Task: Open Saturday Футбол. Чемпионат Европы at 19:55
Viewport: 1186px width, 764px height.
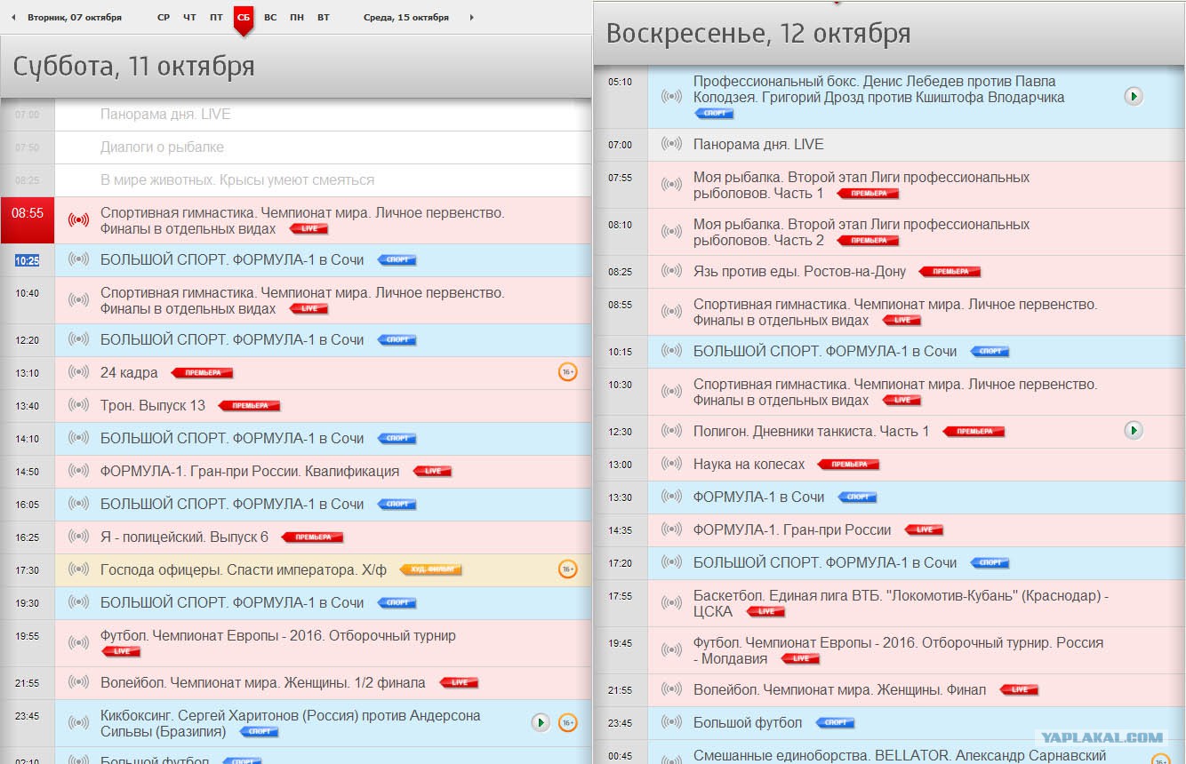Action: tap(278, 636)
